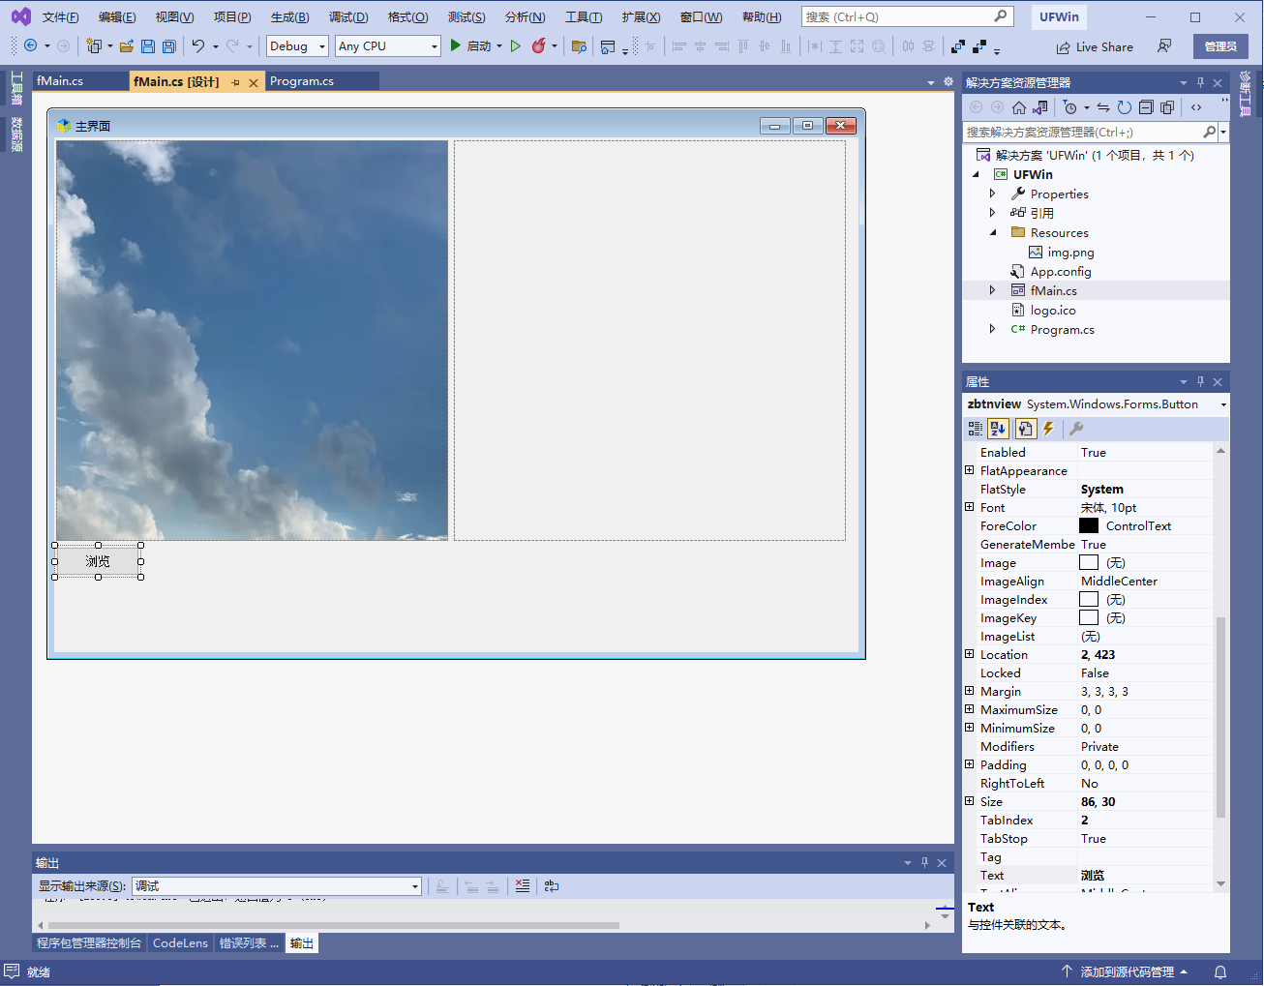Viewport: 1264px width, 986px height.
Task: Expand the 引用 references node
Action: pyautogui.click(x=992, y=213)
